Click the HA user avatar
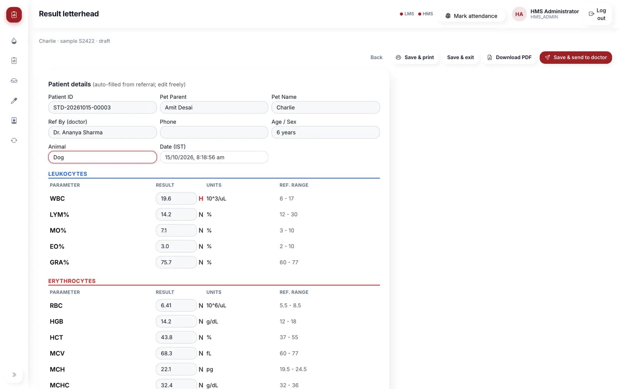 (x=519, y=14)
